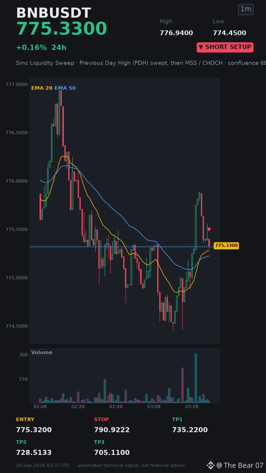Click the 03:28 time axis label
Viewport: 266px width, 473px height.
(192, 407)
